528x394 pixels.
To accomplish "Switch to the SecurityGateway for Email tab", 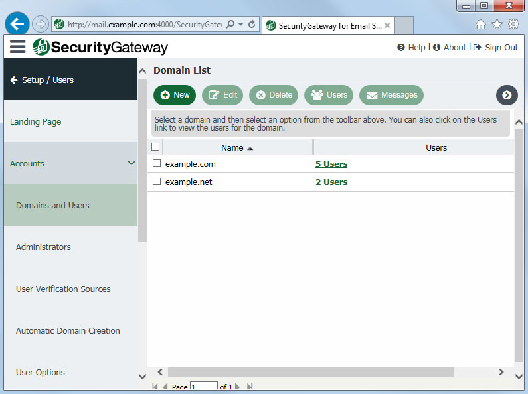I will click(x=327, y=25).
